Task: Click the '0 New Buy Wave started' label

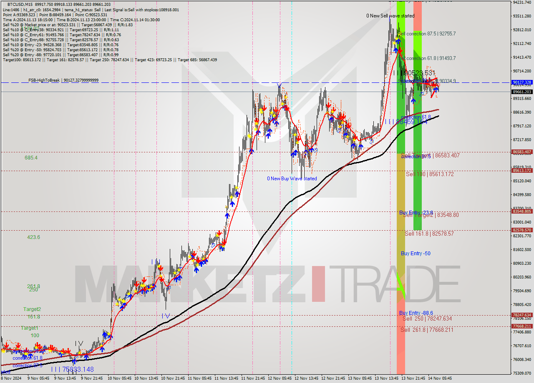Action: click(x=292, y=179)
